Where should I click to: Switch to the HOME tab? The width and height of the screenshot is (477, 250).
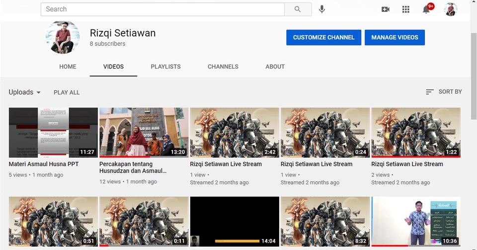[68, 67]
